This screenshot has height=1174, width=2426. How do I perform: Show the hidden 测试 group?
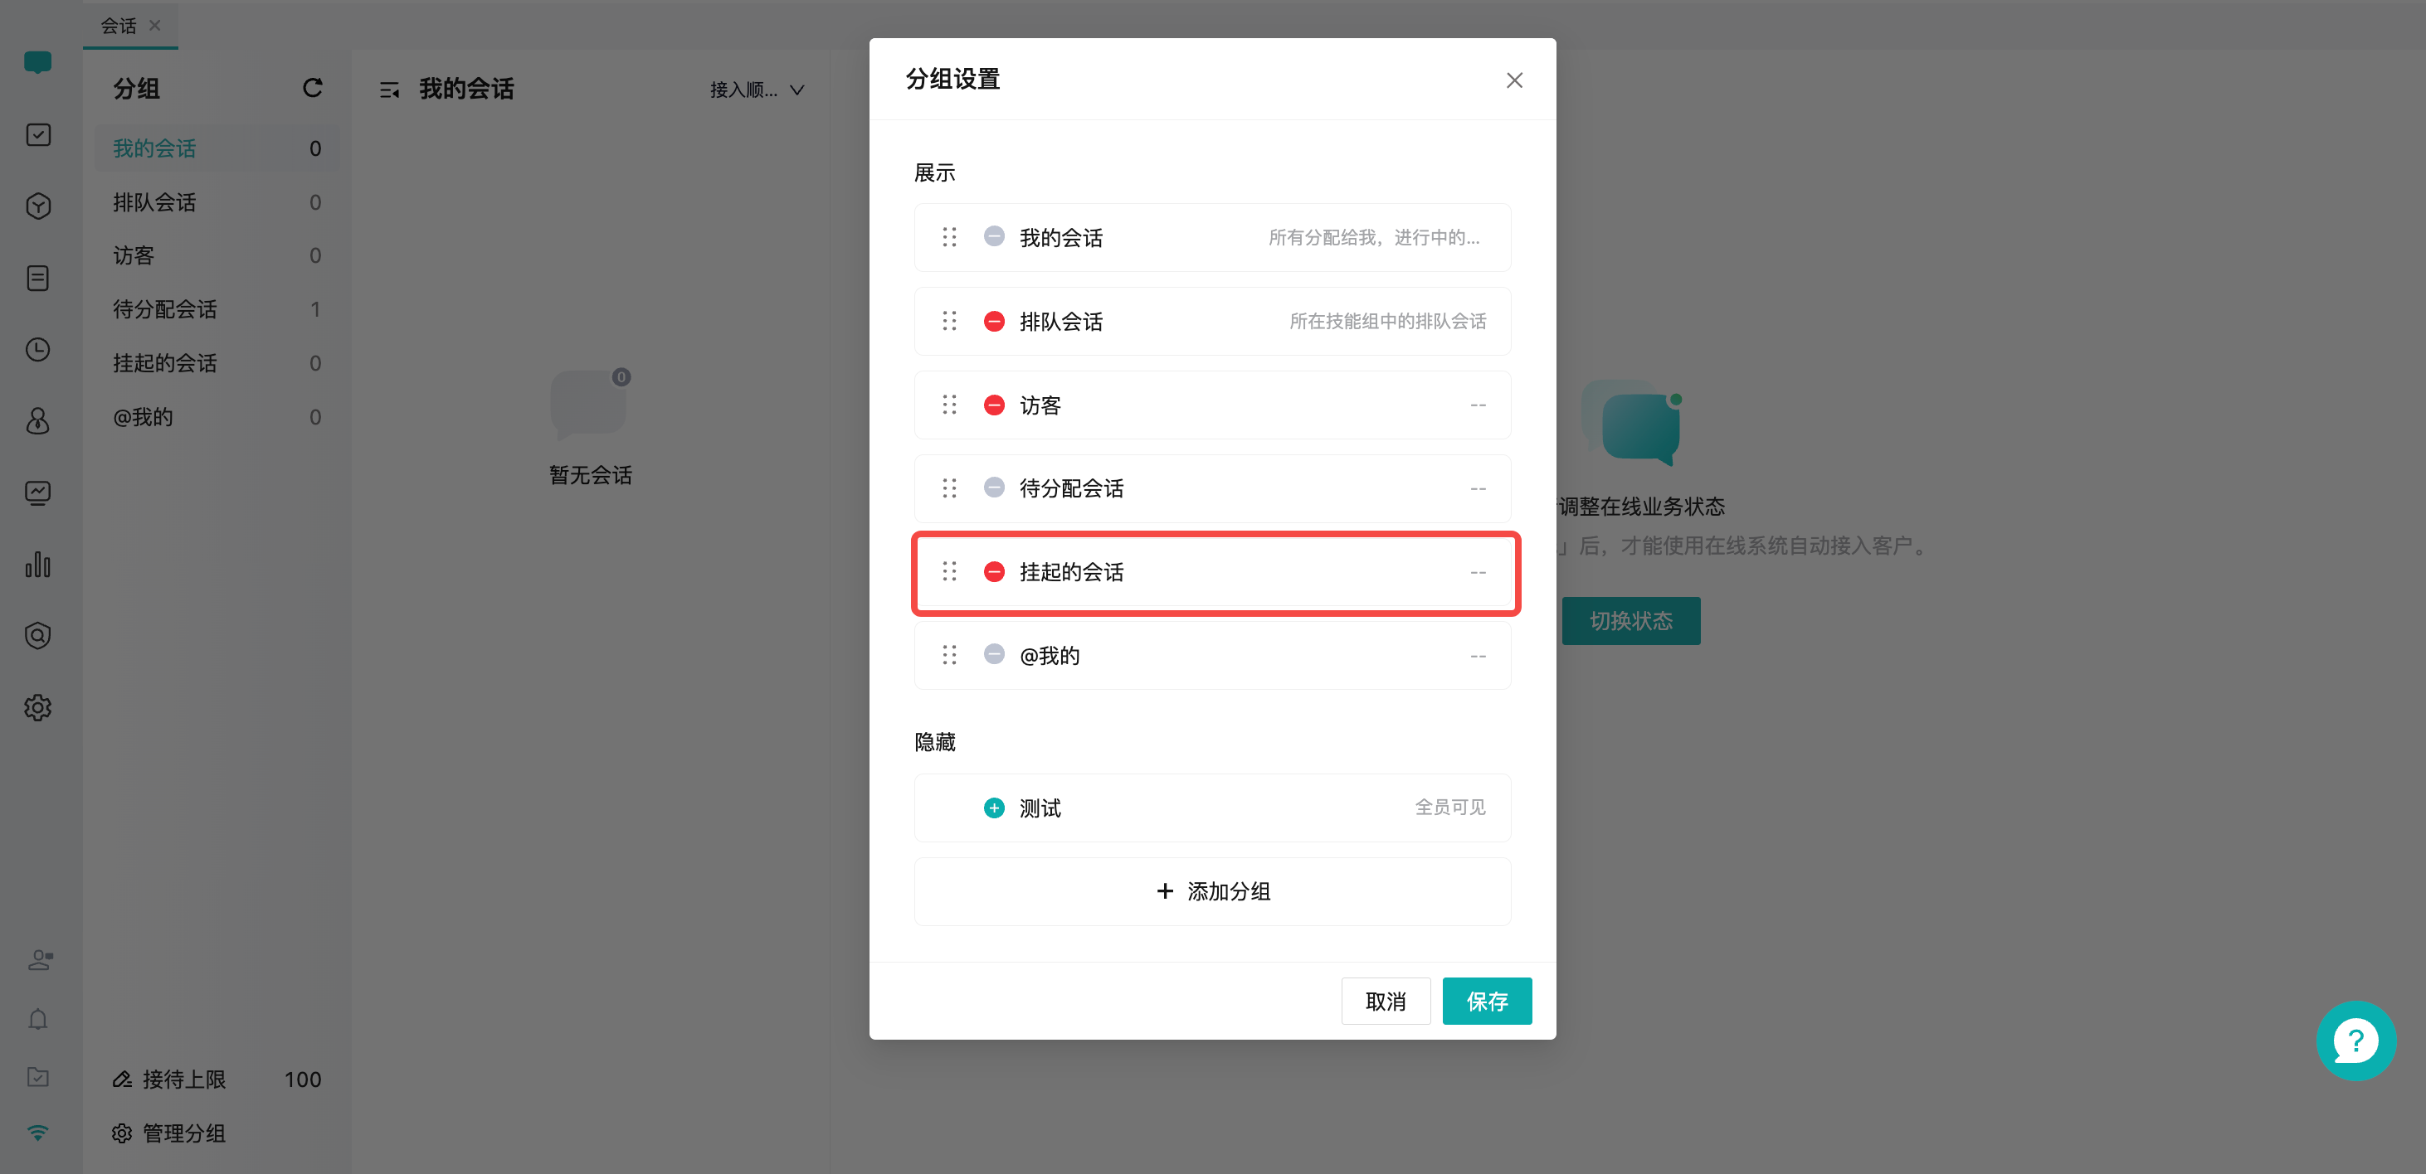click(x=995, y=808)
